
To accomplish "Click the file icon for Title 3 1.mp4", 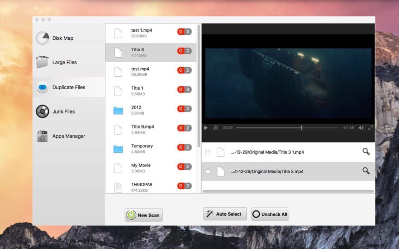I will [220, 152].
